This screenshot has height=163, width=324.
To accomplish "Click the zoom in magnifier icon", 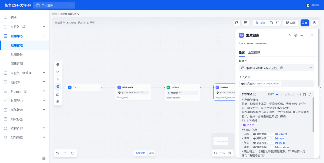I will pos(229,153).
